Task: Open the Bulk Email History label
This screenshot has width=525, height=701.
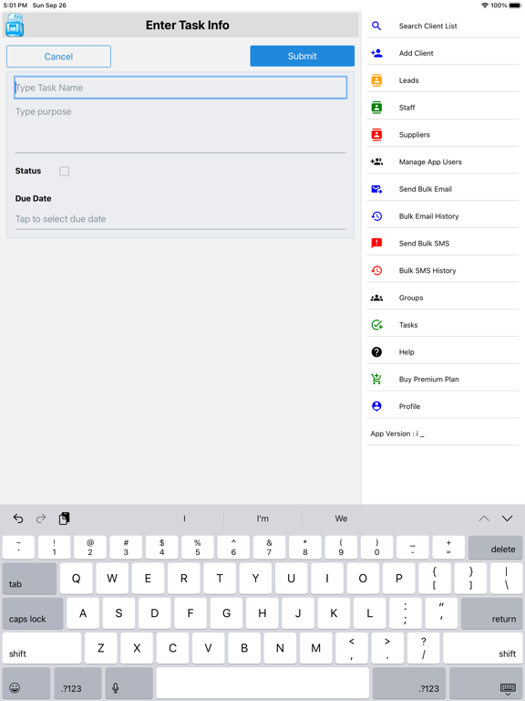Action: (428, 216)
